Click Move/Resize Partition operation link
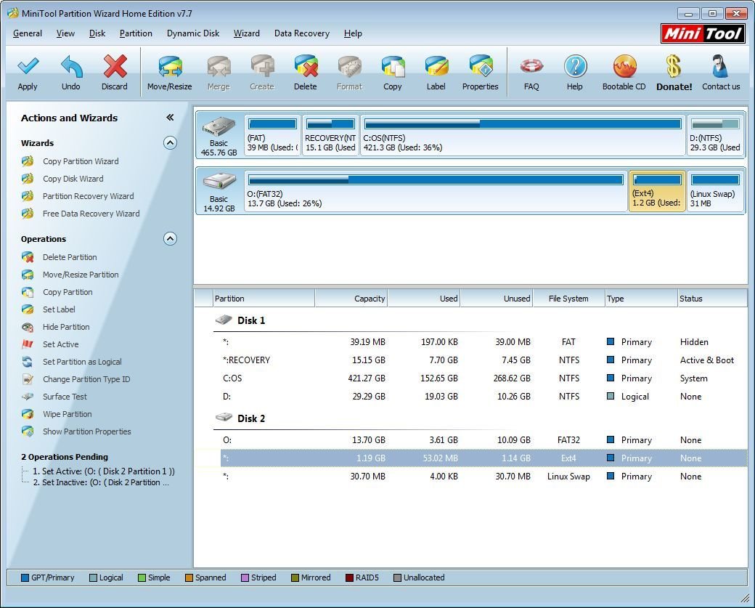Image resolution: width=755 pixels, height=608 pixels. (81, 275)
